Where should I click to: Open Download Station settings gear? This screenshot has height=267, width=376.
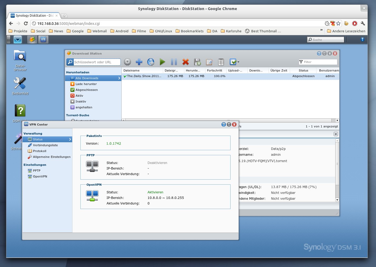pyautogui.click(x=127, y=62)
